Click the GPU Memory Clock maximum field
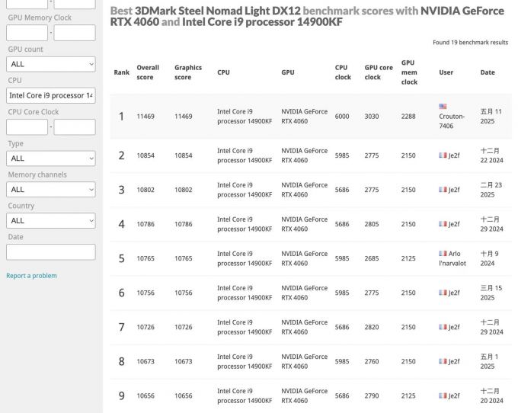The height and width of the screenshot is (413, 518). tap(75, 33)
